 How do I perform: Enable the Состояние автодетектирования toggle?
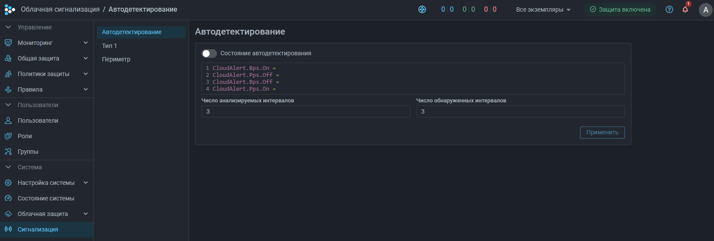(x=209, y=54)
